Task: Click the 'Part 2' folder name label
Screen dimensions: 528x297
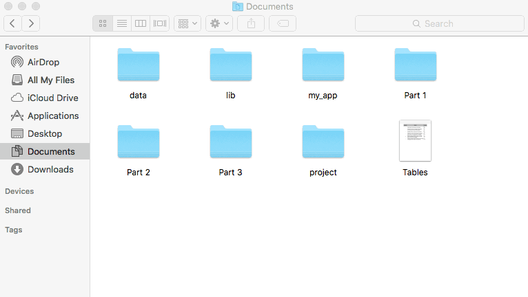Action: tap(139, 173)
